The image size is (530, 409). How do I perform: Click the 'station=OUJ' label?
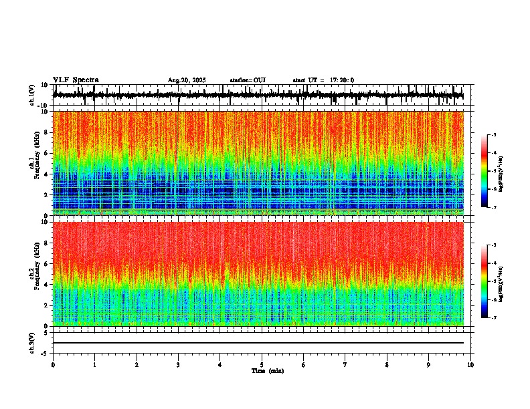[248, 80]
